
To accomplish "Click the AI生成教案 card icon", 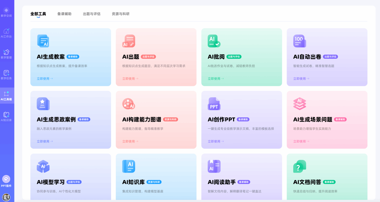I will (43, 41).
